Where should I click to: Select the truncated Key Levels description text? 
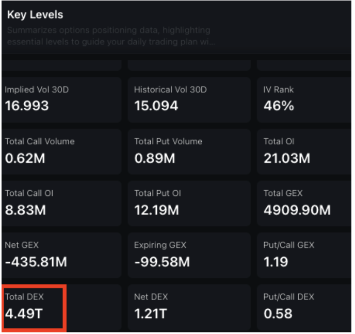111,36
